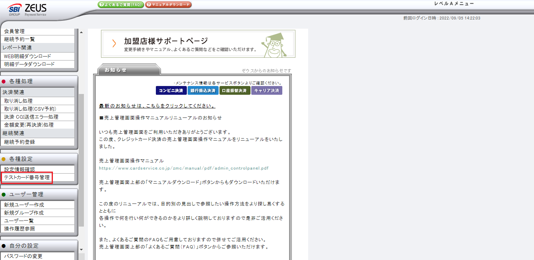Click the 各種設定 section header
The width and height of the screenshot is (534, 260).
tap(39, 159)
